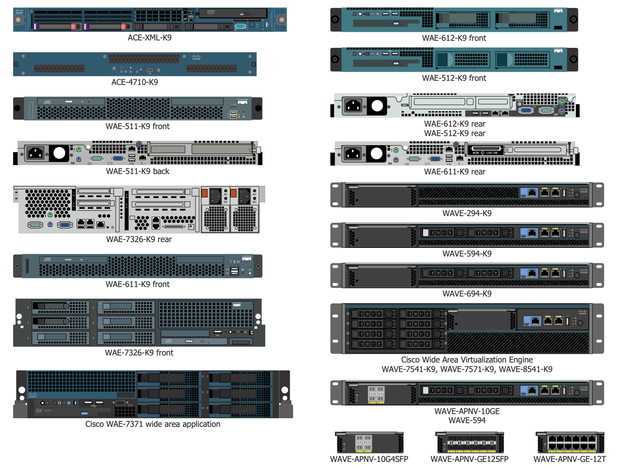Click the WAVE-APNV-10G4SFP label
Viewport: 619px width, 471px height.
click(369, 459)
